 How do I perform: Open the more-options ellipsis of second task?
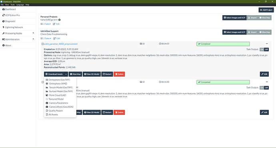click(267, 82)
